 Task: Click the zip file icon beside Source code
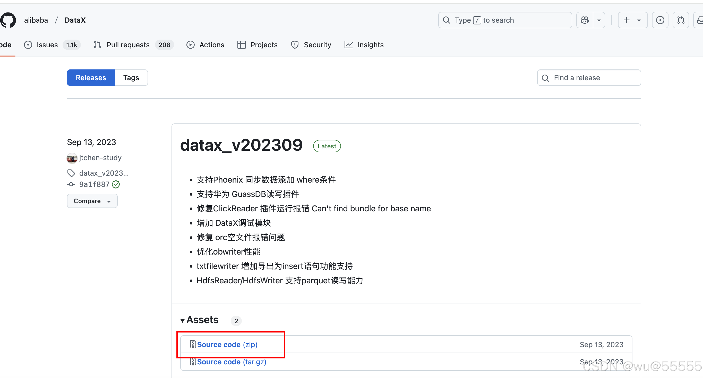(x=193, y=344)
